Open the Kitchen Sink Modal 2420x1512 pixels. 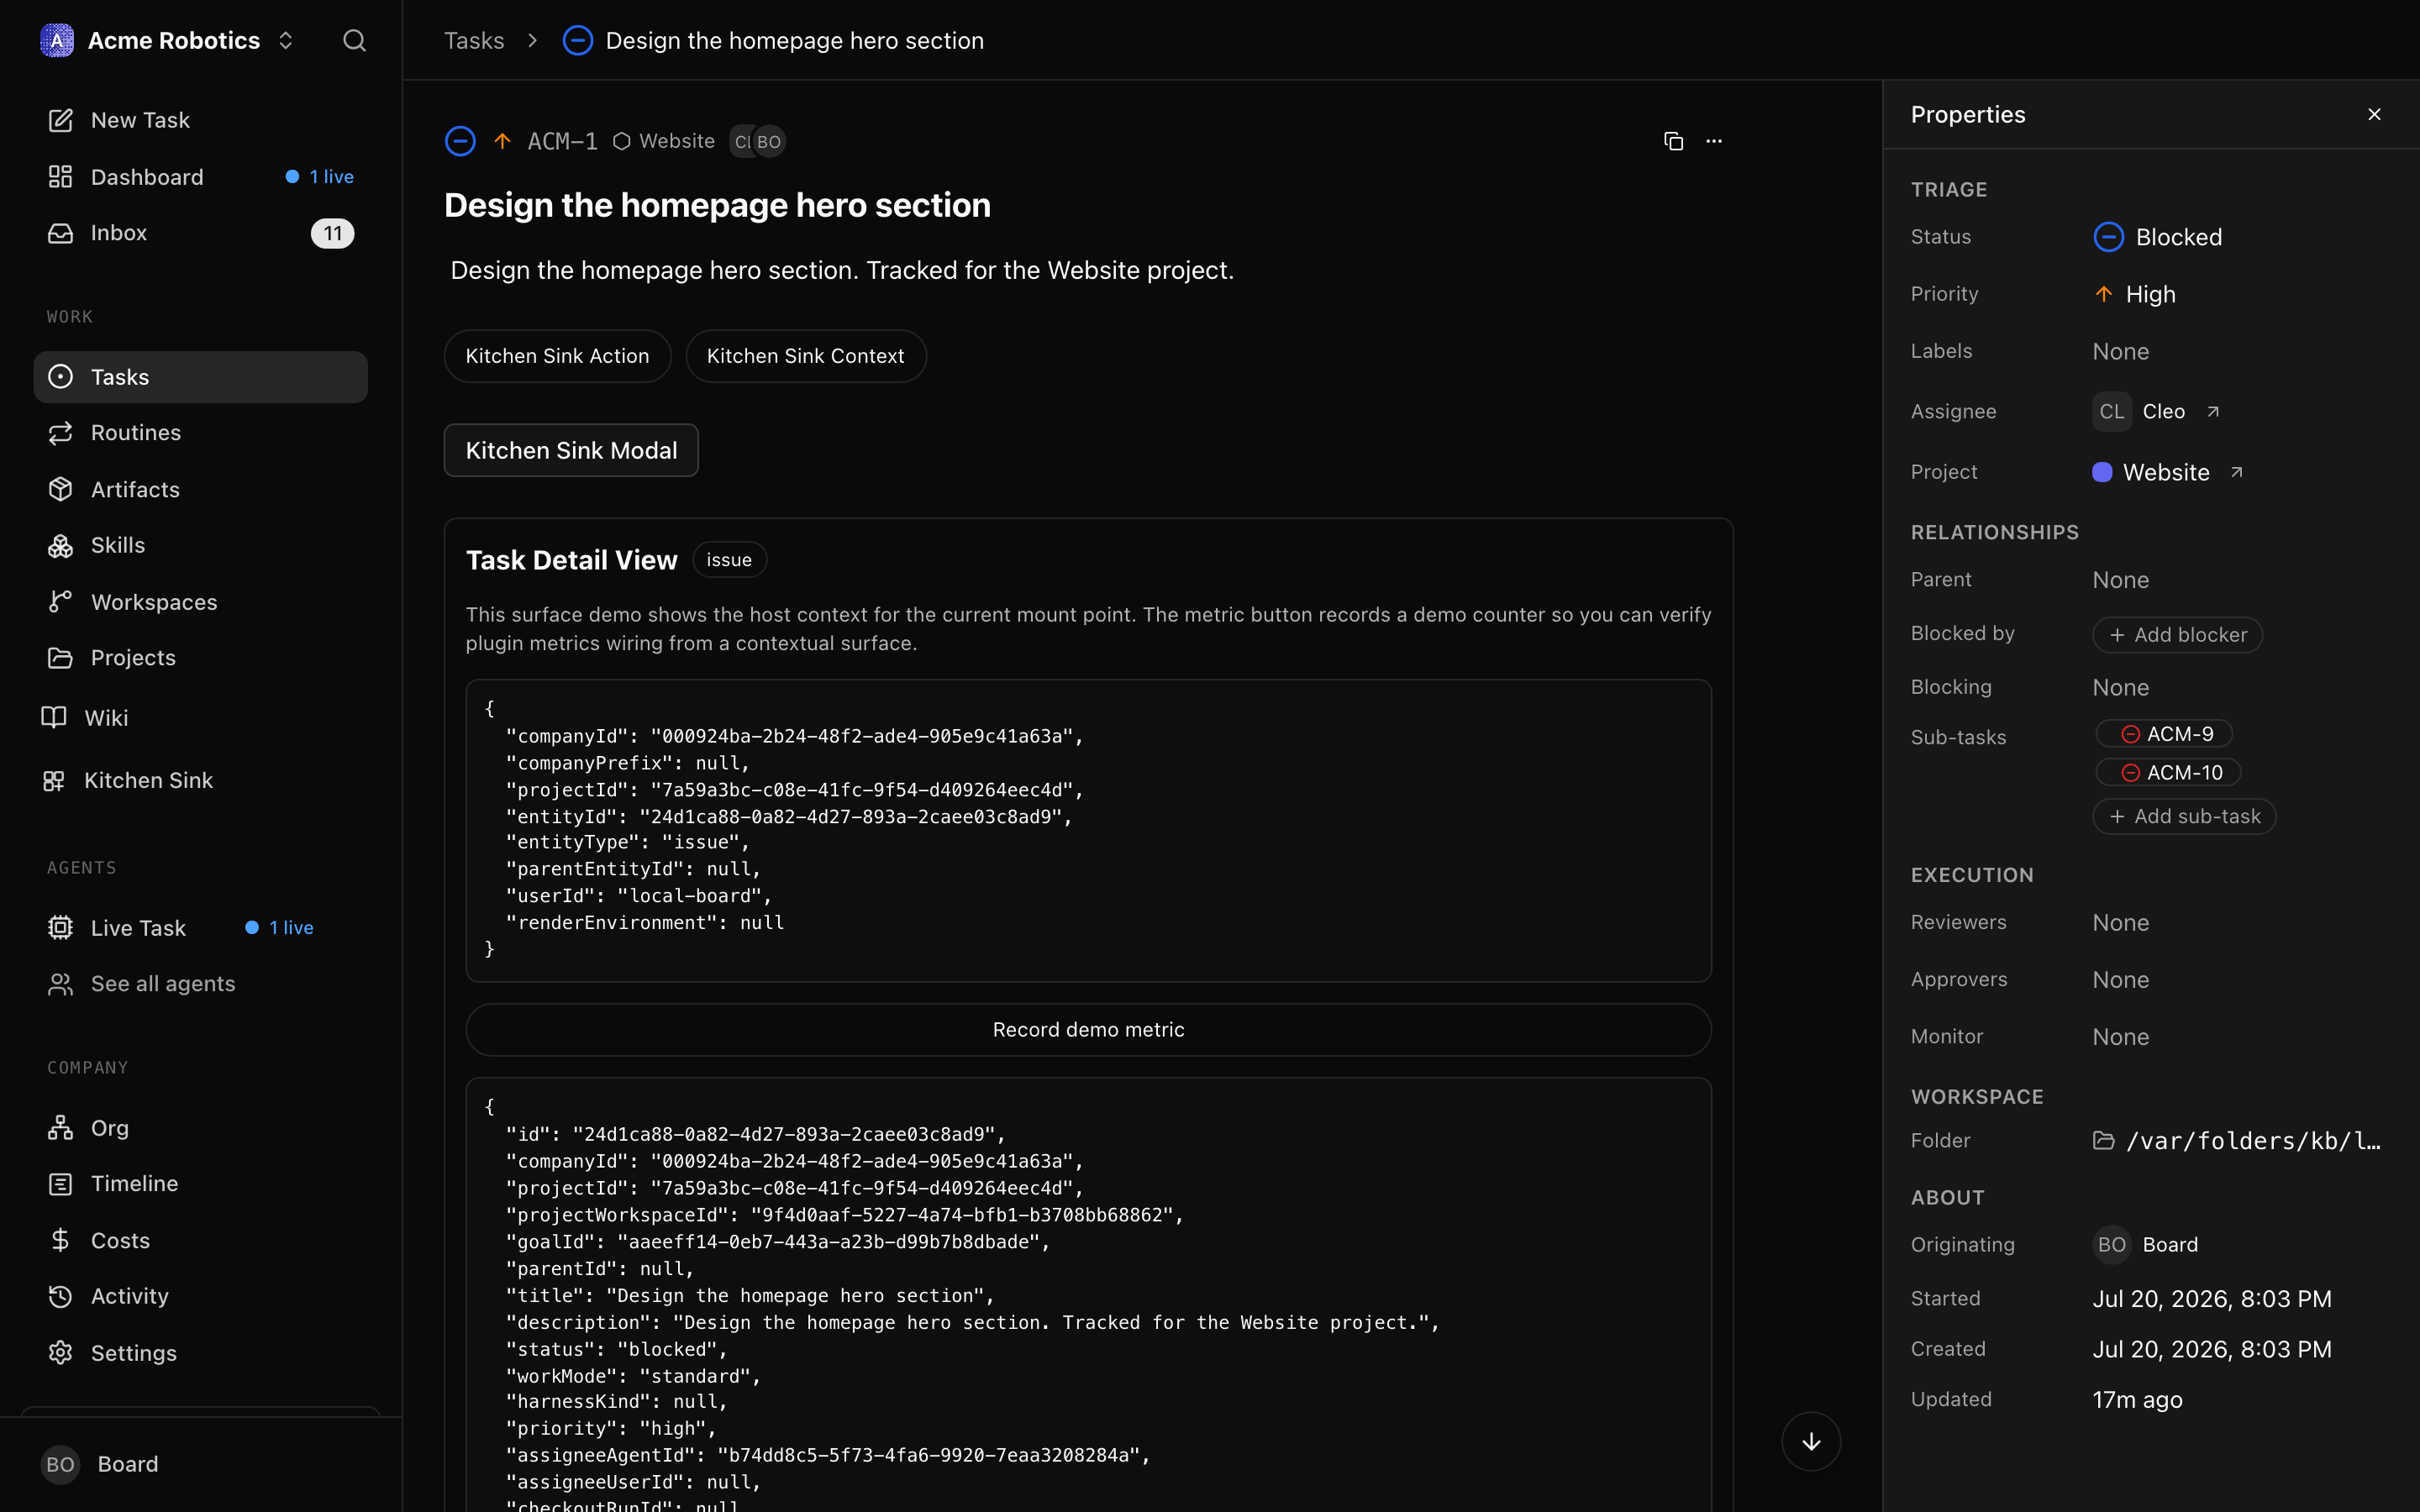tap(571, 450)
